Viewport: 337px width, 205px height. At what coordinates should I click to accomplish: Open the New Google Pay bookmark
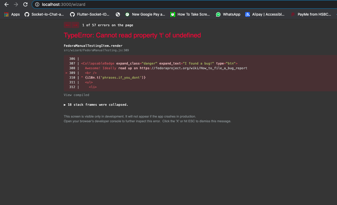tap(145, 14)
